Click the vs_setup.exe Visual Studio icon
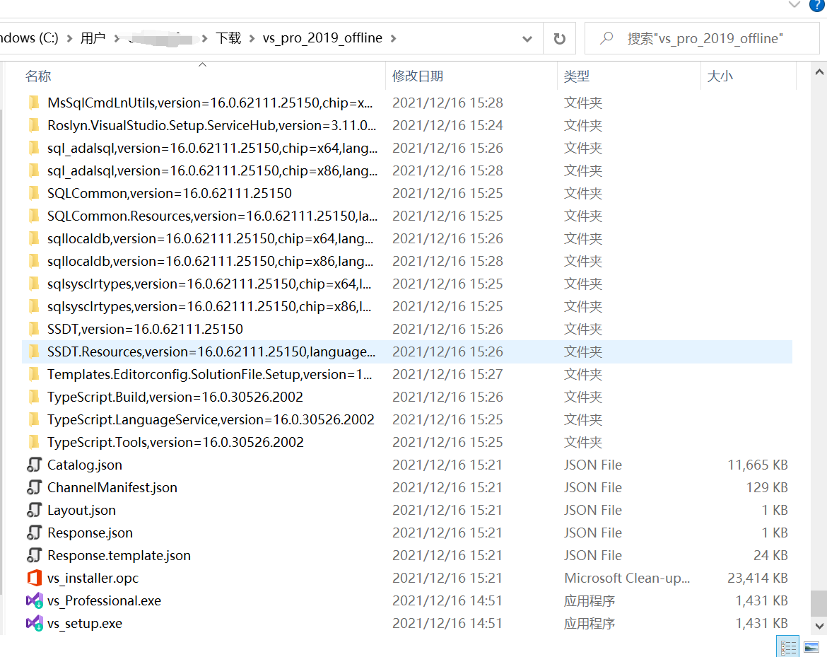 click(x=35, y=623)
